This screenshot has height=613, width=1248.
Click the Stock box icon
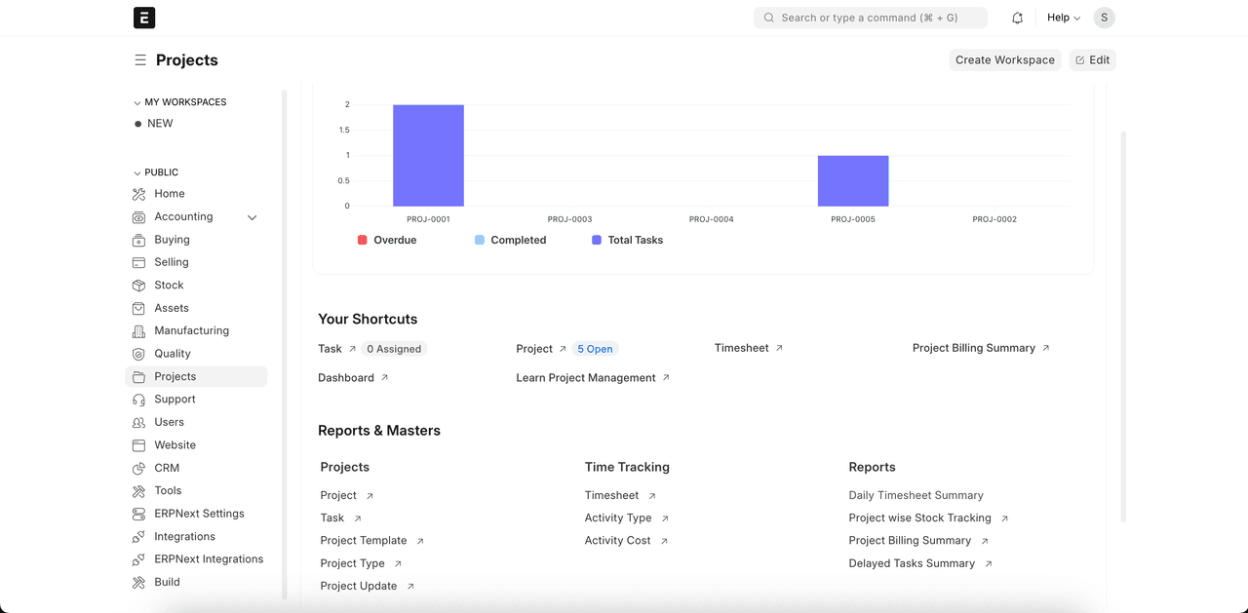tap(138, 286)
